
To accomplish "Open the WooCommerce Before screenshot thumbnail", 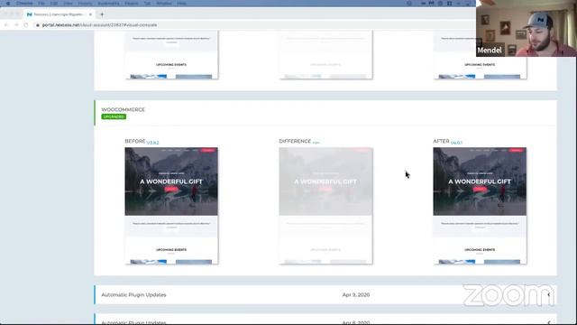I will pos(171,206).
